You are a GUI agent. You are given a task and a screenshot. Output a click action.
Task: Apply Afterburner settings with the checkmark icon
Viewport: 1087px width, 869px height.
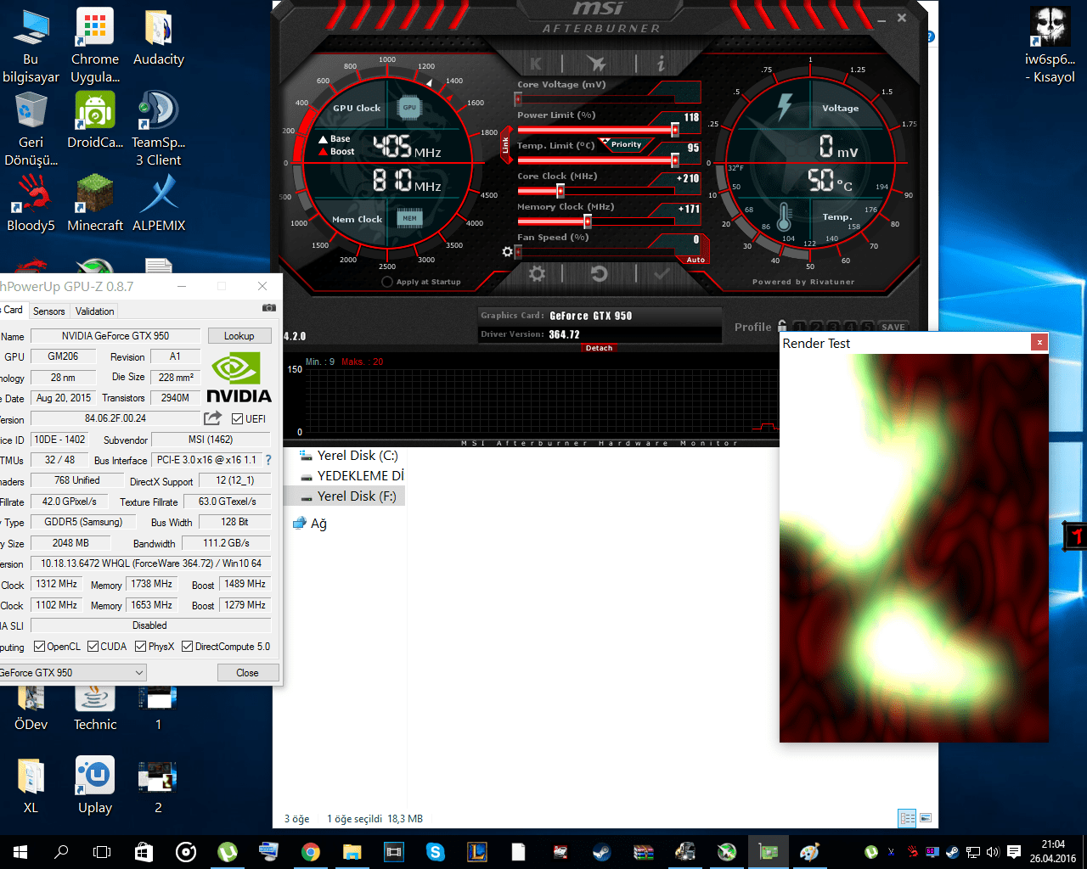pos(662,273)
